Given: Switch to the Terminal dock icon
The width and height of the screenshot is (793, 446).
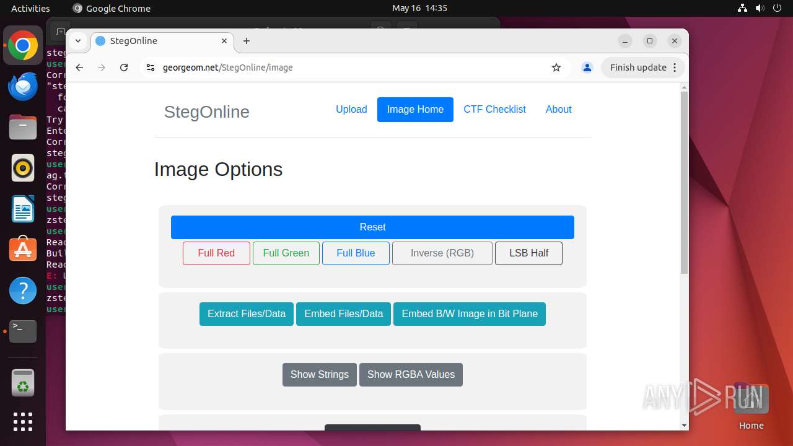Looking at the screenshot, I should point(23,331).
